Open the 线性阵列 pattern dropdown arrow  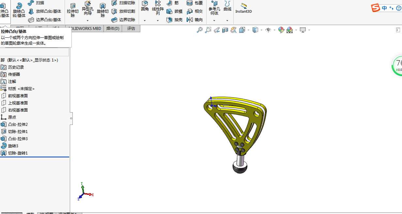158,20
